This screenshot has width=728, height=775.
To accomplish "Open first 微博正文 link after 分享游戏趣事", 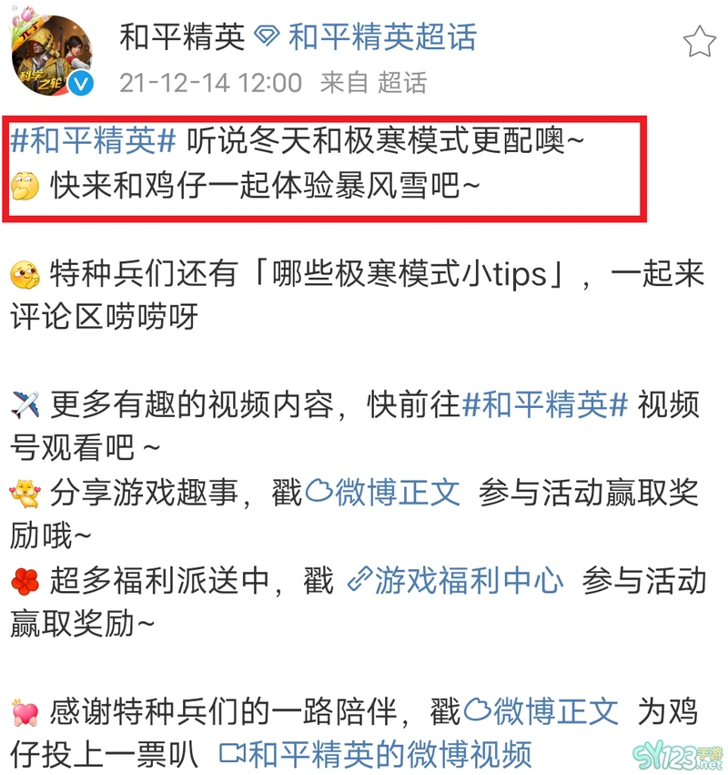I will point(383,493).
